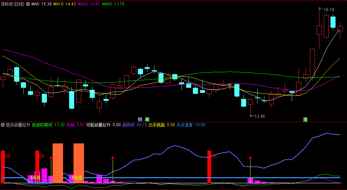Image resolution: width=347 pixels, height=190 pixels.
Task: Click the 12.46 low price label
Action: coord(260,116)
